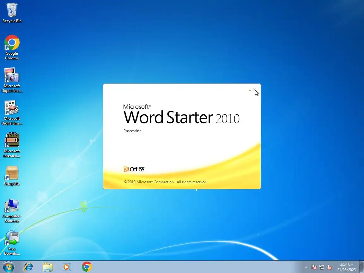
Task: Open the network status tray icon
Action: [x=322, y=267]
